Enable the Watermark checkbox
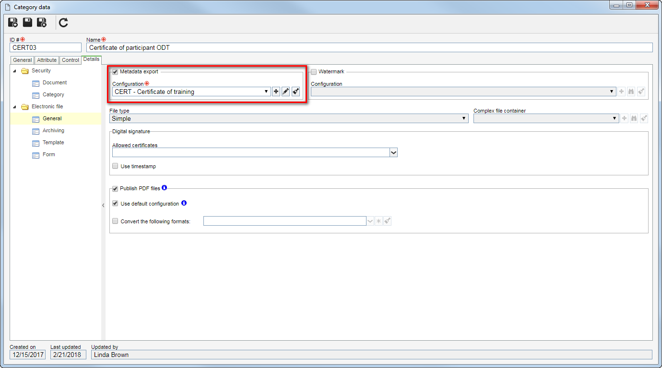 (x=314, y=72)
